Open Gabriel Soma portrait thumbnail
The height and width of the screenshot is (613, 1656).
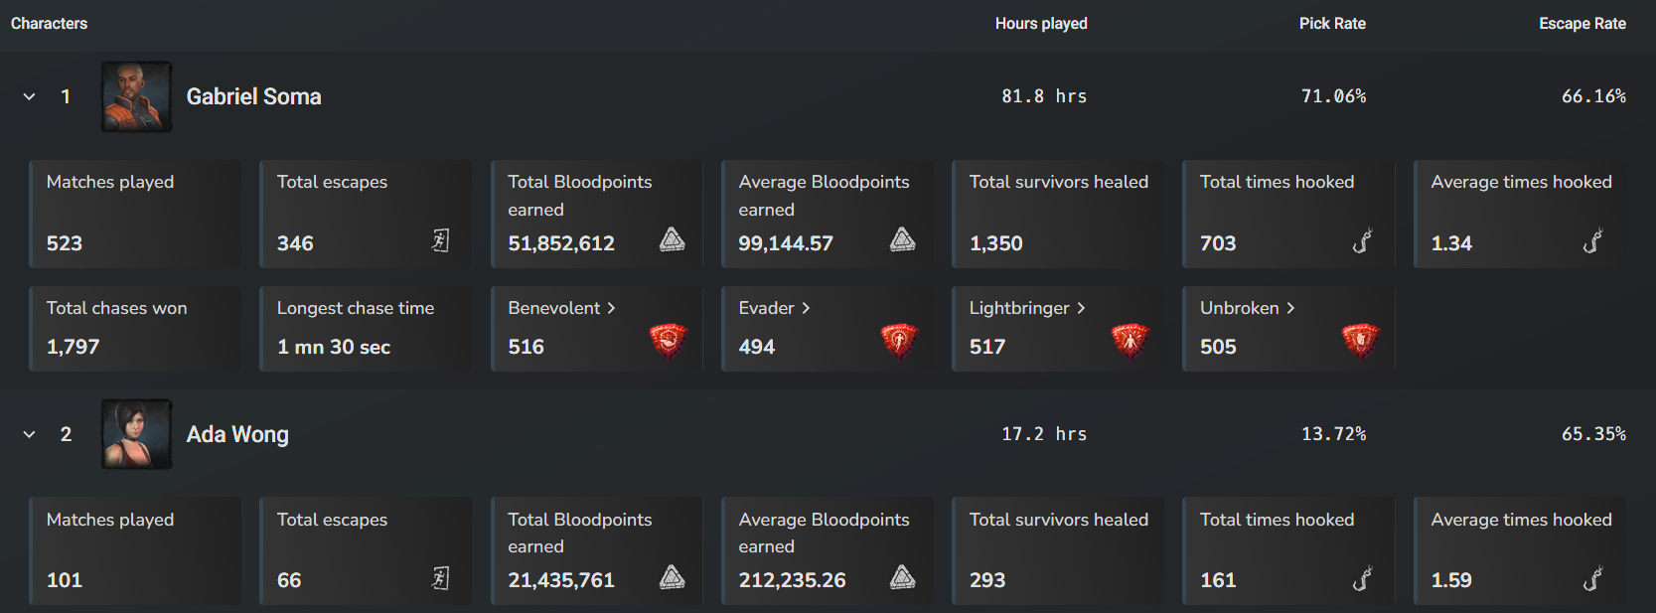(x=136, y=96)
